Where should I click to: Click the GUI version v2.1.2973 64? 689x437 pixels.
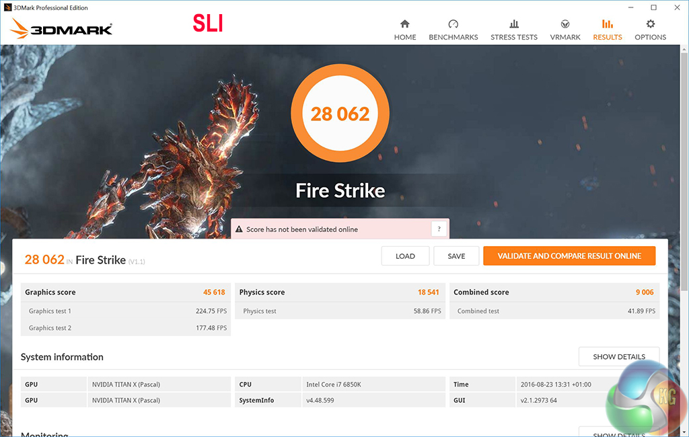(x=539, y=400)
